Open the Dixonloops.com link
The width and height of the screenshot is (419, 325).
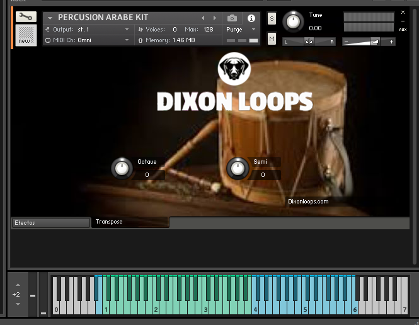click(308, 202)
